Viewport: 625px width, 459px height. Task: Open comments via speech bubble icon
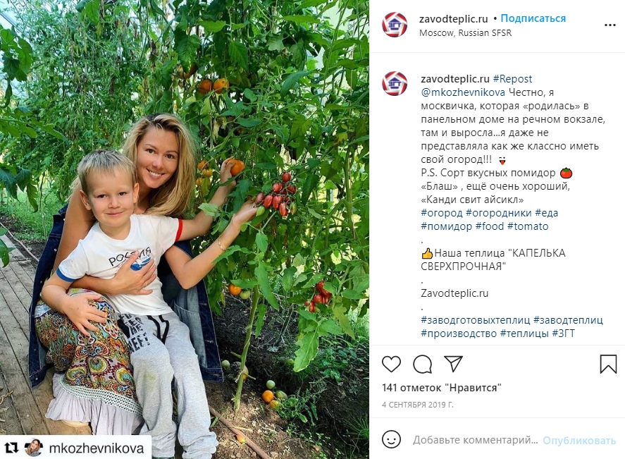(x=422, y=364)
